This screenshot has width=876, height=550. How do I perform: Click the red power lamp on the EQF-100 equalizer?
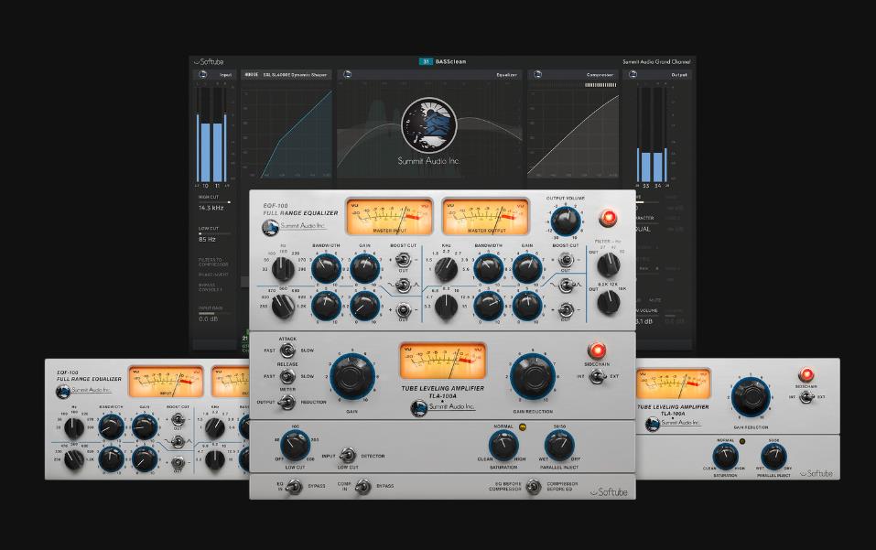[x=607, y=218]
